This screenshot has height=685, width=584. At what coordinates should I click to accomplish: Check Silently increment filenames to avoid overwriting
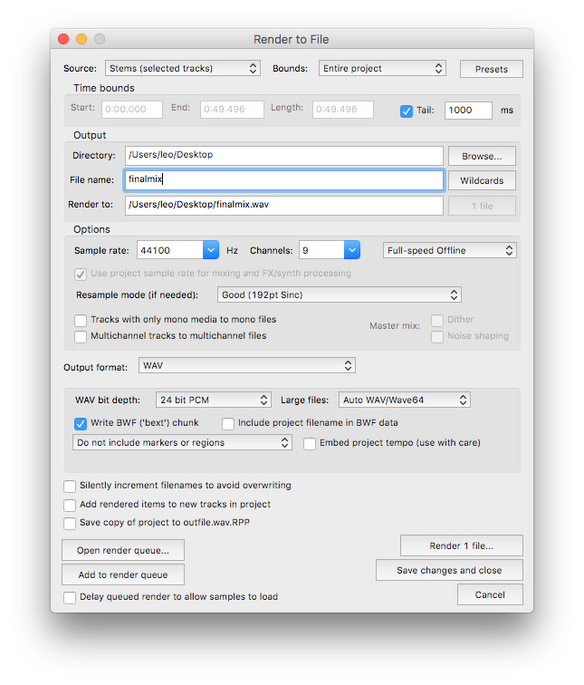coord(70,486)
